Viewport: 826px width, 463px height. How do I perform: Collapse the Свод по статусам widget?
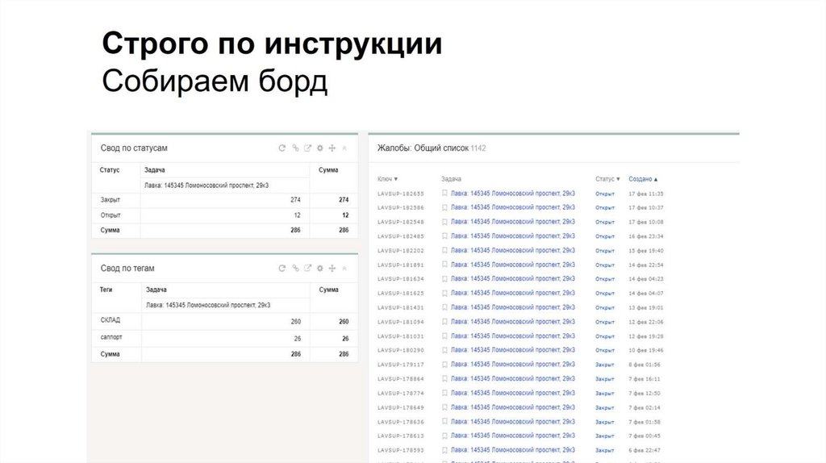tap(345, 148)
